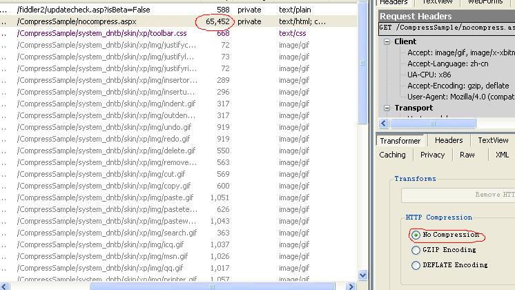Click the session list scroll-right arrow
The height and width of the screenshot is (290, 515).
[350, 286]
